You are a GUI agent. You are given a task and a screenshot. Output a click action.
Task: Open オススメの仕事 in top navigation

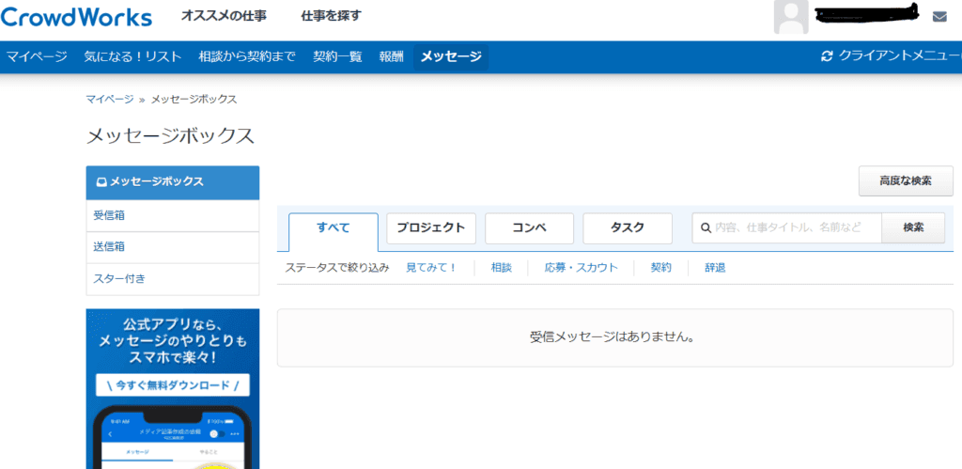[224, 16]
